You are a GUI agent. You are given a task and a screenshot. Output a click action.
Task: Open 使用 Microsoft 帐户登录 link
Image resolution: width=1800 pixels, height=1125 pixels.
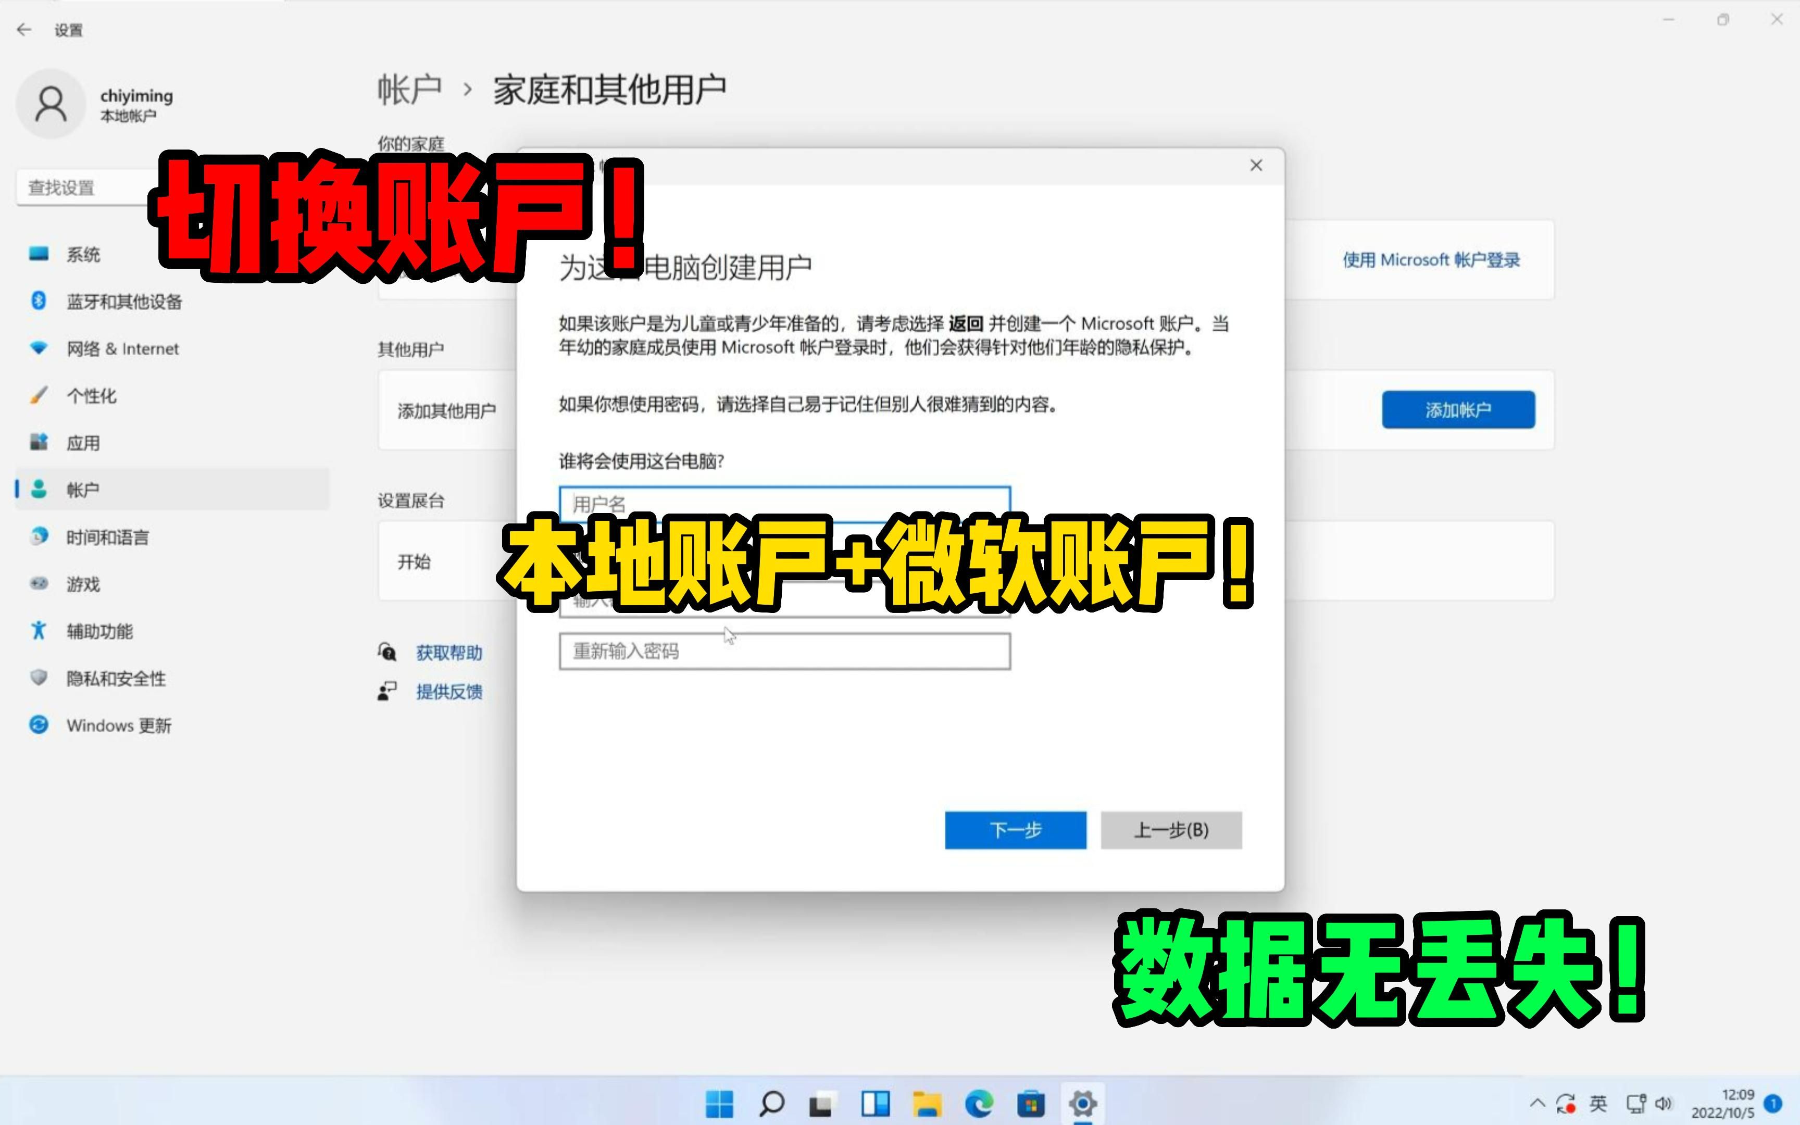1430,260
